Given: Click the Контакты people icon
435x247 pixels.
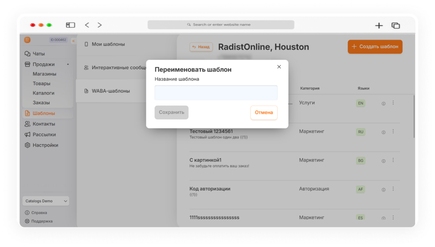Looking at the screenshot, I should point(27,124).
